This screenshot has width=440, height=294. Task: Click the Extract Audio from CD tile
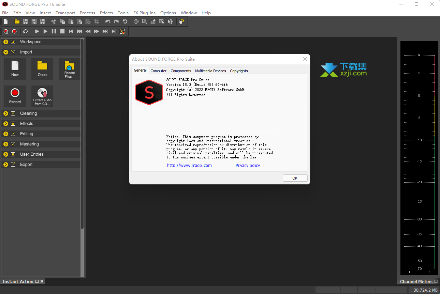coord(42,96)
